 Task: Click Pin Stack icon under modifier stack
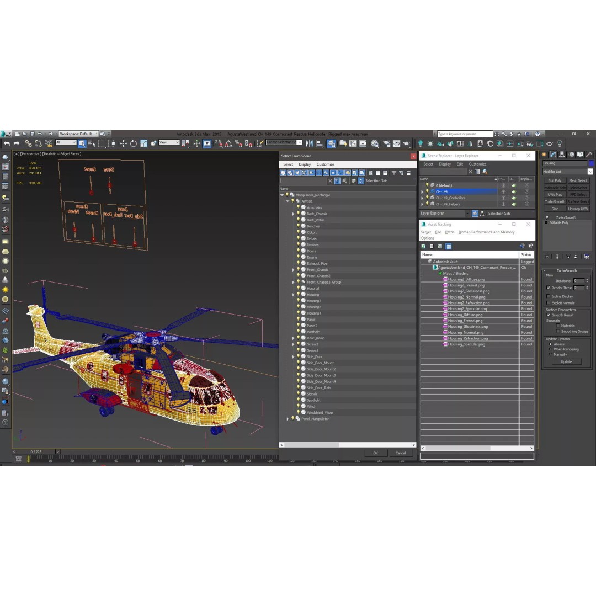coord(546,257)
